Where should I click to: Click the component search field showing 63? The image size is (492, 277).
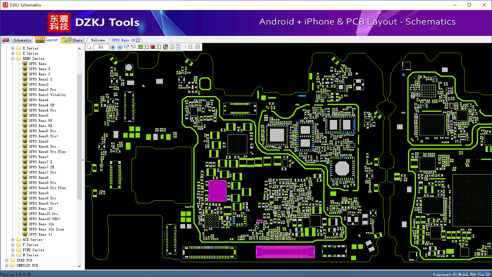click(101, 47)
